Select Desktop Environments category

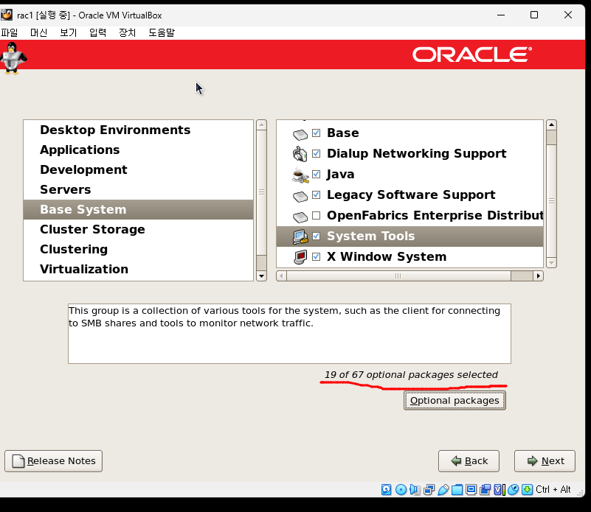point(138,130)
